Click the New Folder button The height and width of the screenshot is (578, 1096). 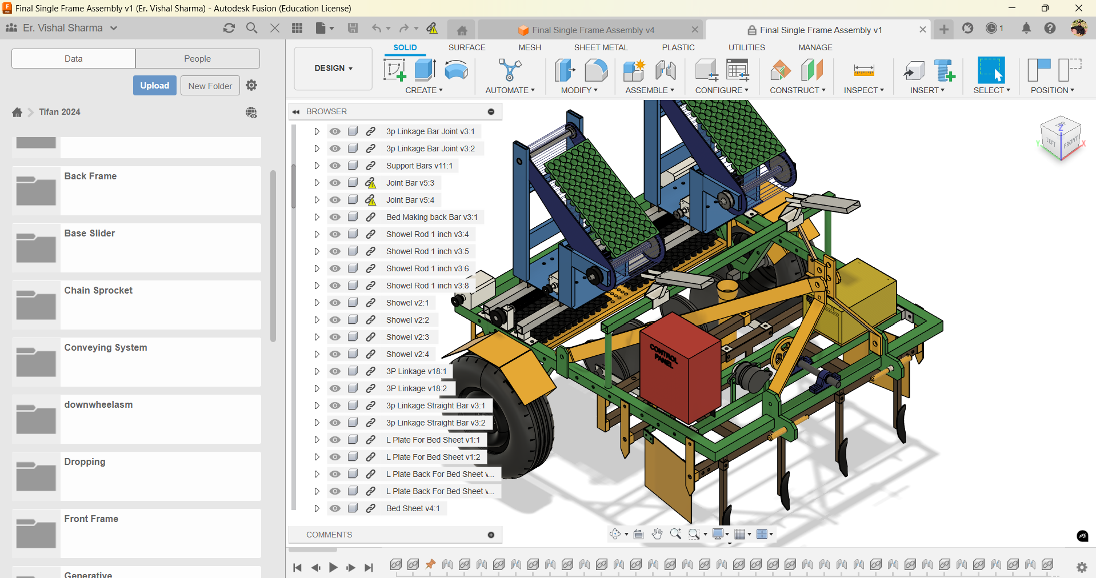[x=210, y=86]
